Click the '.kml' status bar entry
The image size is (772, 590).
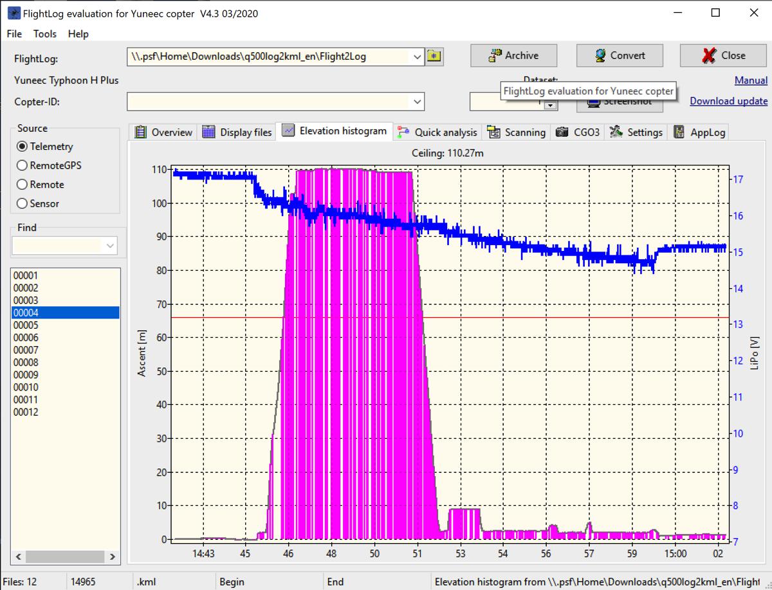[x=146, y=582]
